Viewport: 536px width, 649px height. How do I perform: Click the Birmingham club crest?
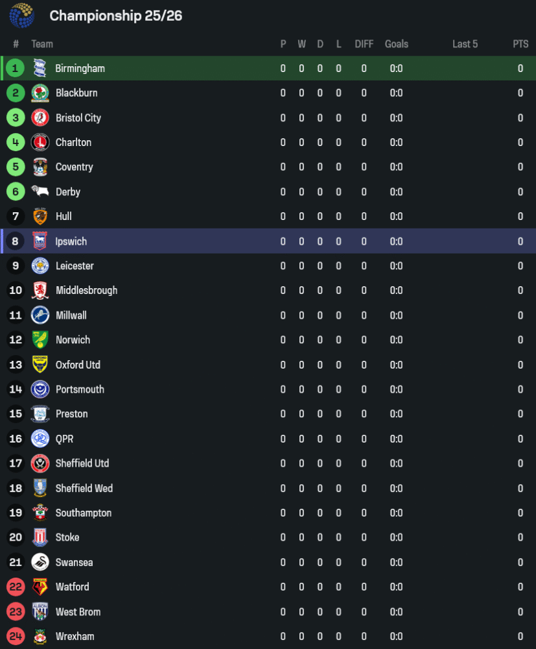pos(40,68)
